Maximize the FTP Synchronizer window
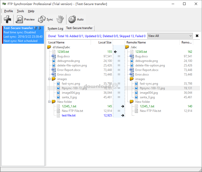 coord(184,4)
